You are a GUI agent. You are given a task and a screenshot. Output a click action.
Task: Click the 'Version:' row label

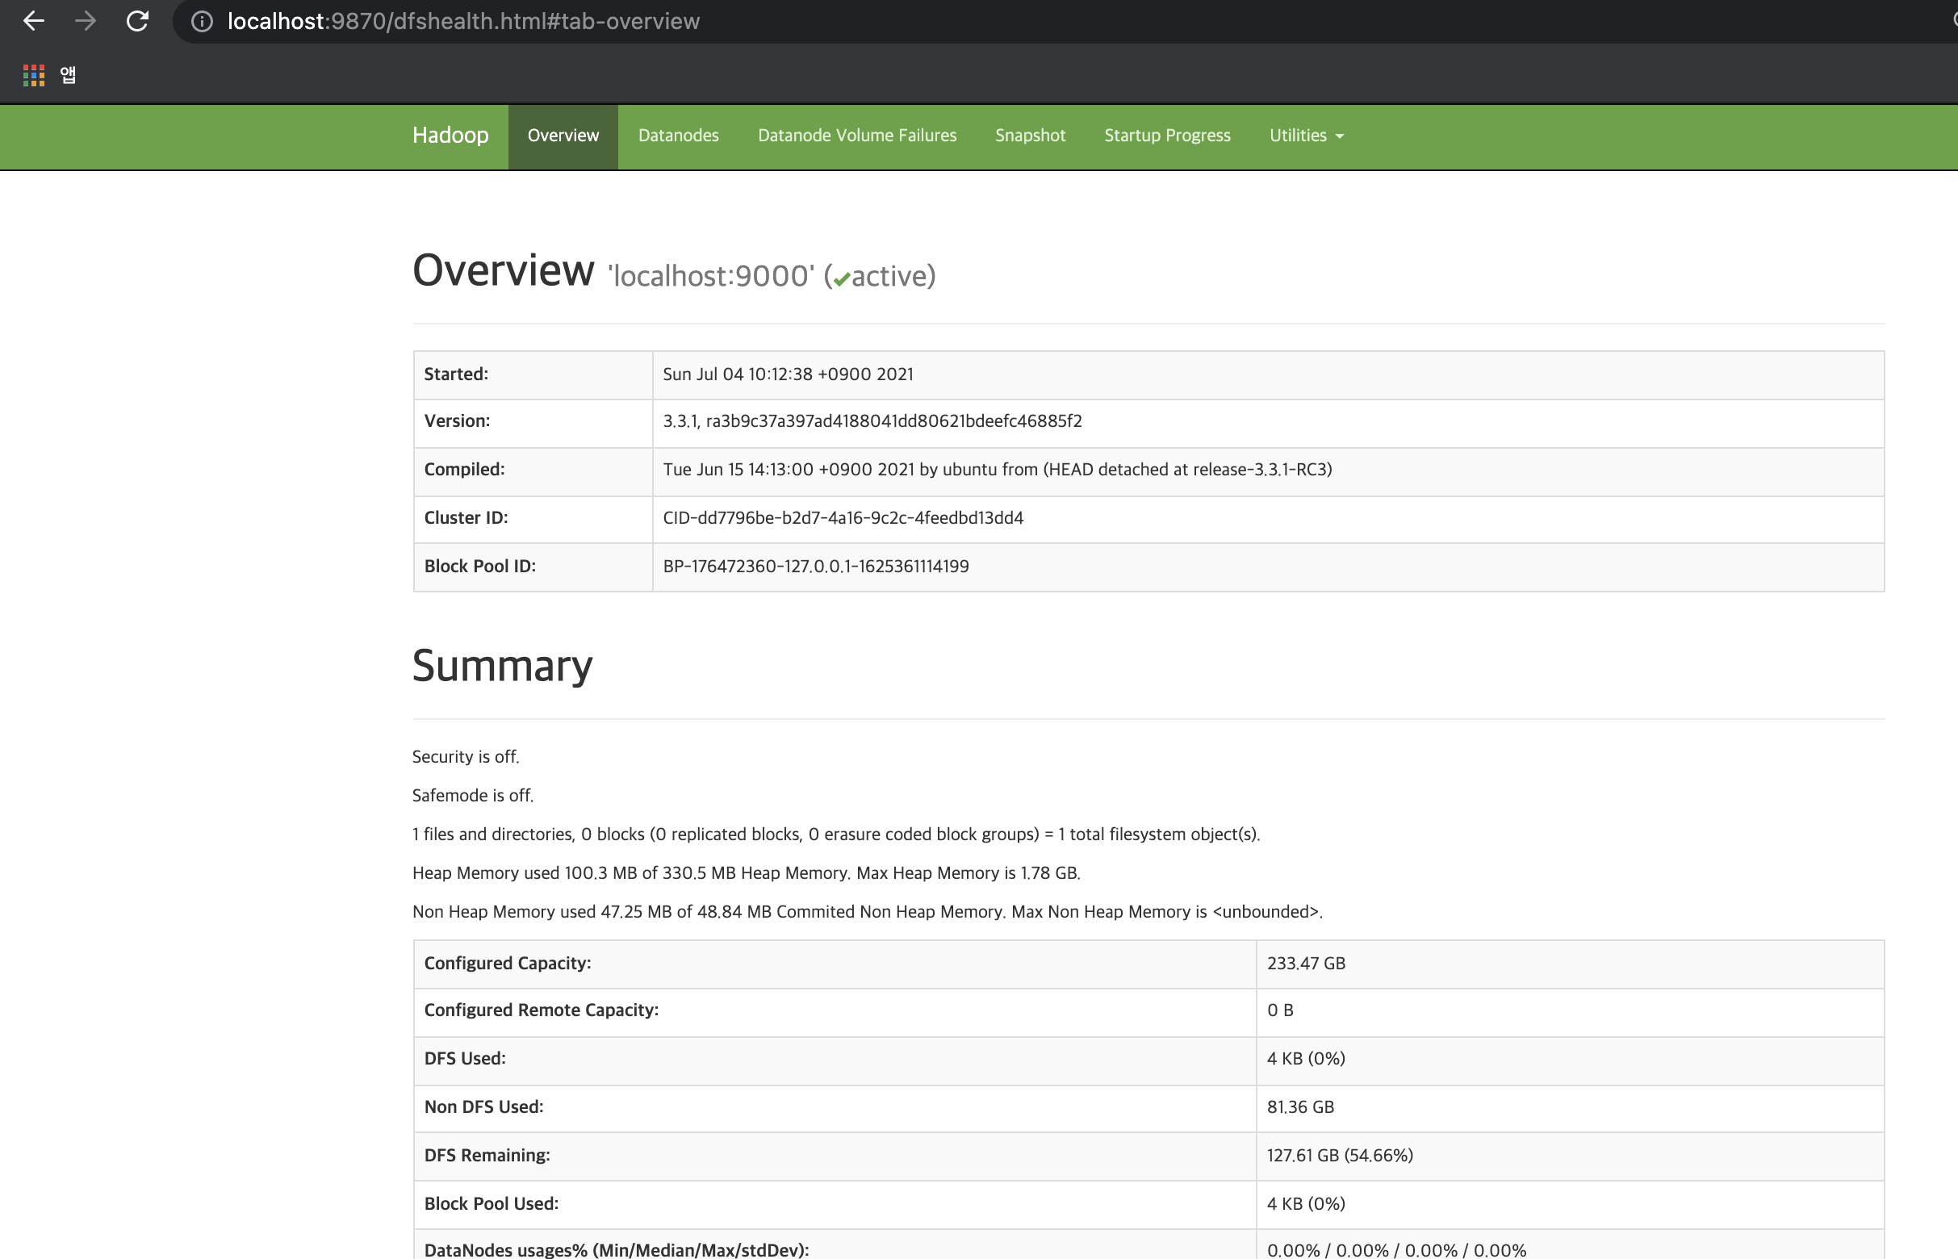tap(457, 421)
